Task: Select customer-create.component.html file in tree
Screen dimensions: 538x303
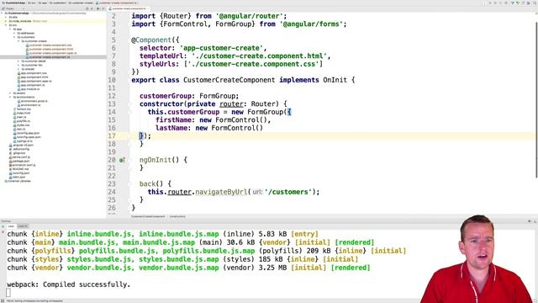Action: (49, 49)
